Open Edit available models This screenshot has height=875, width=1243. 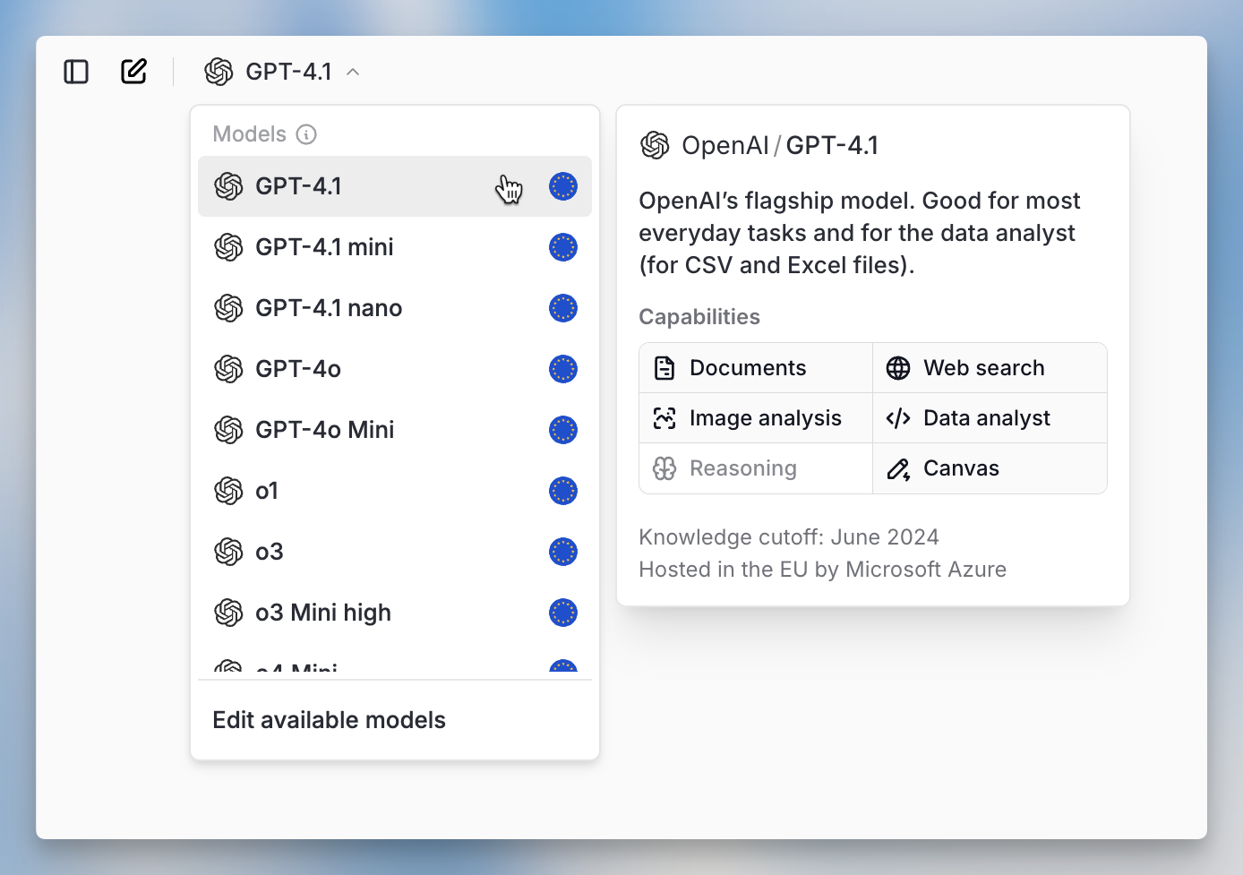pyautogui.click(x=395, y=720)
